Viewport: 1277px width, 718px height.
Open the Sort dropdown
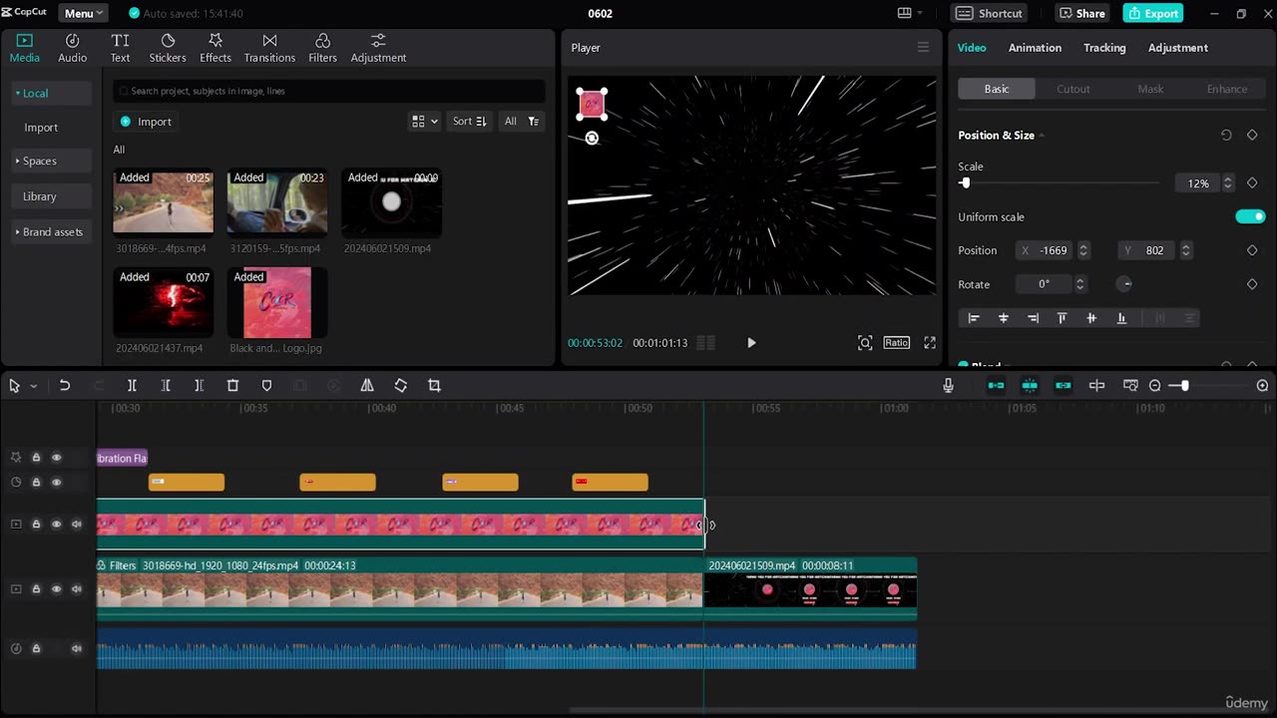(469, 121)
